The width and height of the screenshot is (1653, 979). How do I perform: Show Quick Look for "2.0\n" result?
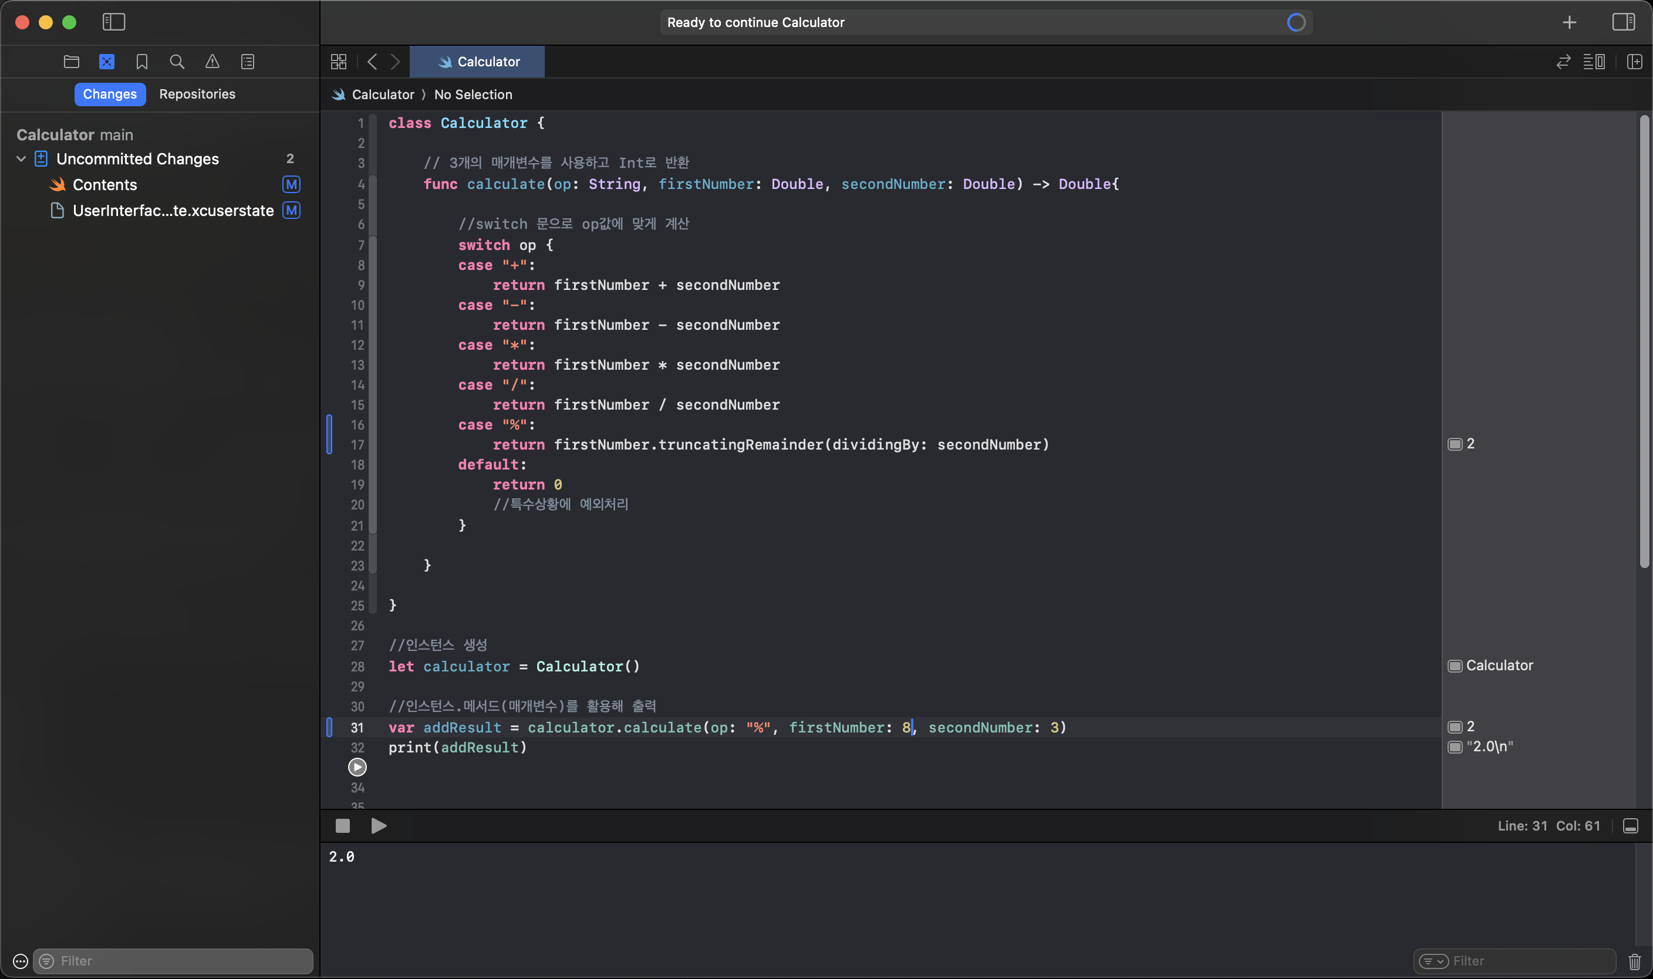1455,747
